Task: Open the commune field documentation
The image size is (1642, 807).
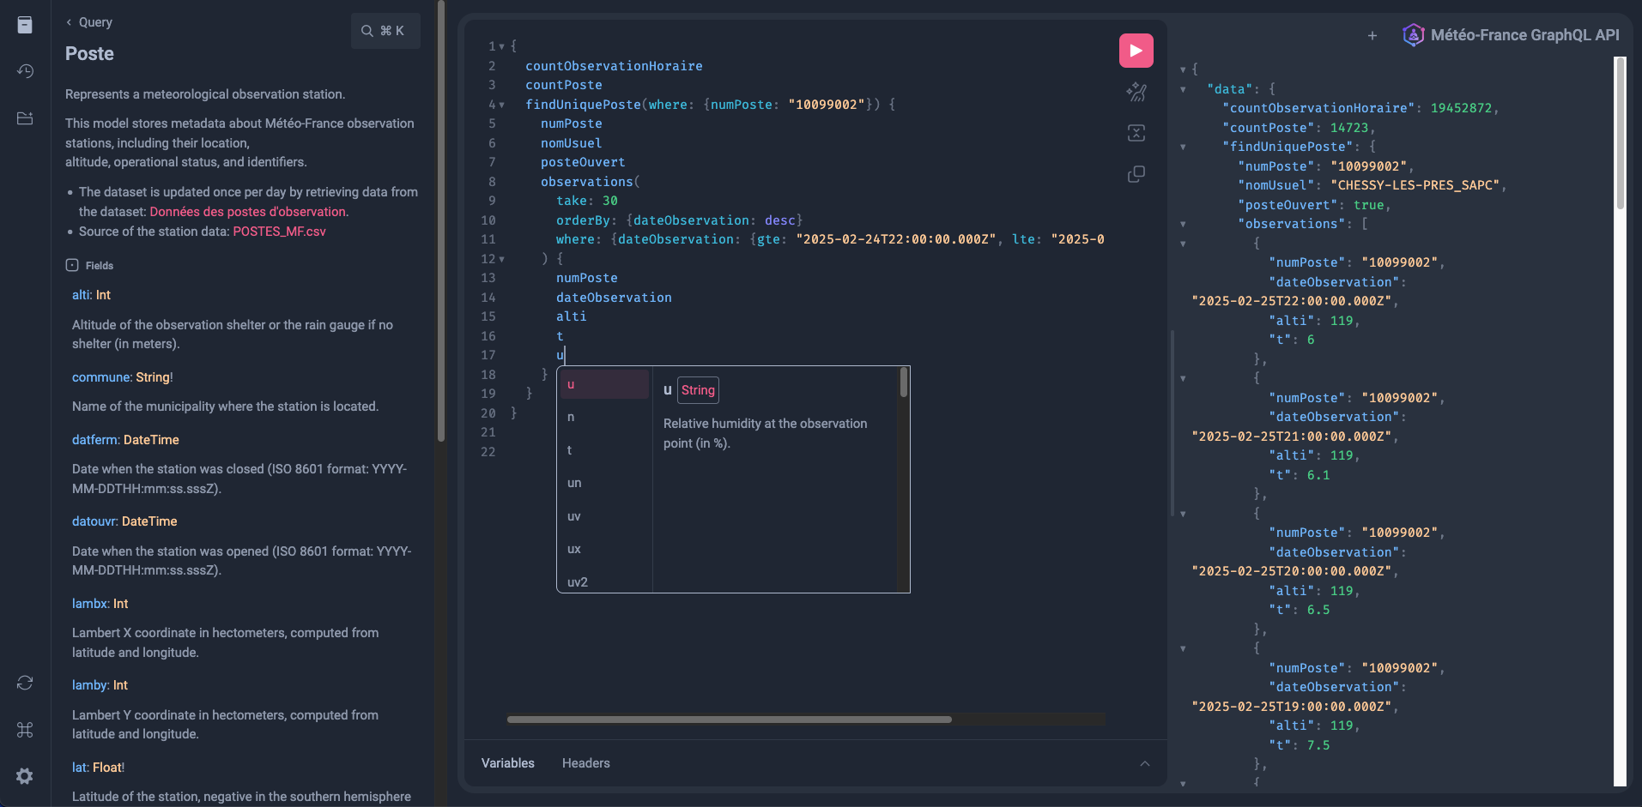Action: pyautogui.click(x=101, y=377)
